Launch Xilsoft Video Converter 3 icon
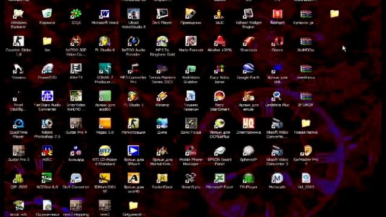The height and width of the screenshot is (217, 386). click(277, 151)
